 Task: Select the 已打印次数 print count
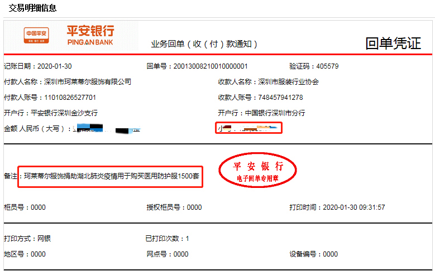pos(167,239)
